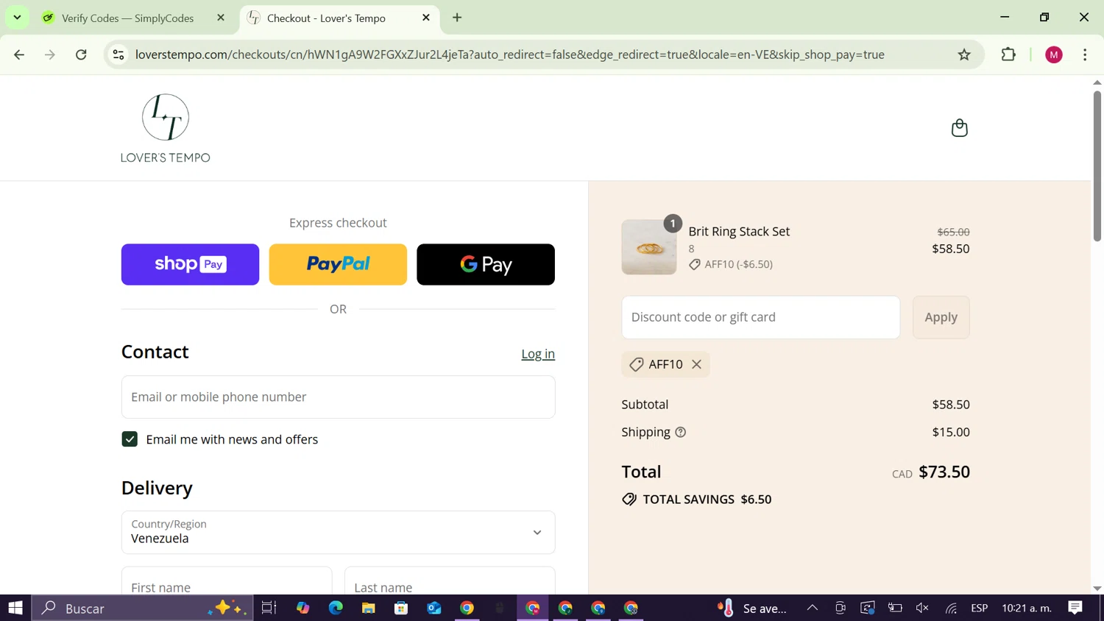Click the crossed-out $65.00 price

(953, 232)
